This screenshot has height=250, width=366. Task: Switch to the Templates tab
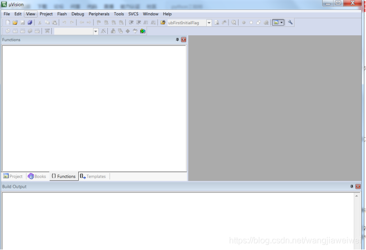[x=93, y=177]
